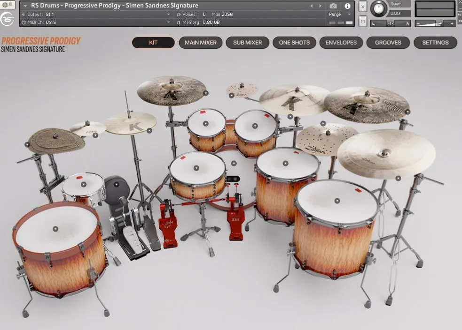The image size is (462, 330).
Task: Select previous instrument preset arrow
Action: click(x=311, y=6)
